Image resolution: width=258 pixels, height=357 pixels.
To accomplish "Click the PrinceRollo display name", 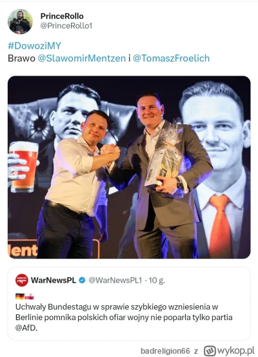I will pyautogui.click(x=62, y=16).
